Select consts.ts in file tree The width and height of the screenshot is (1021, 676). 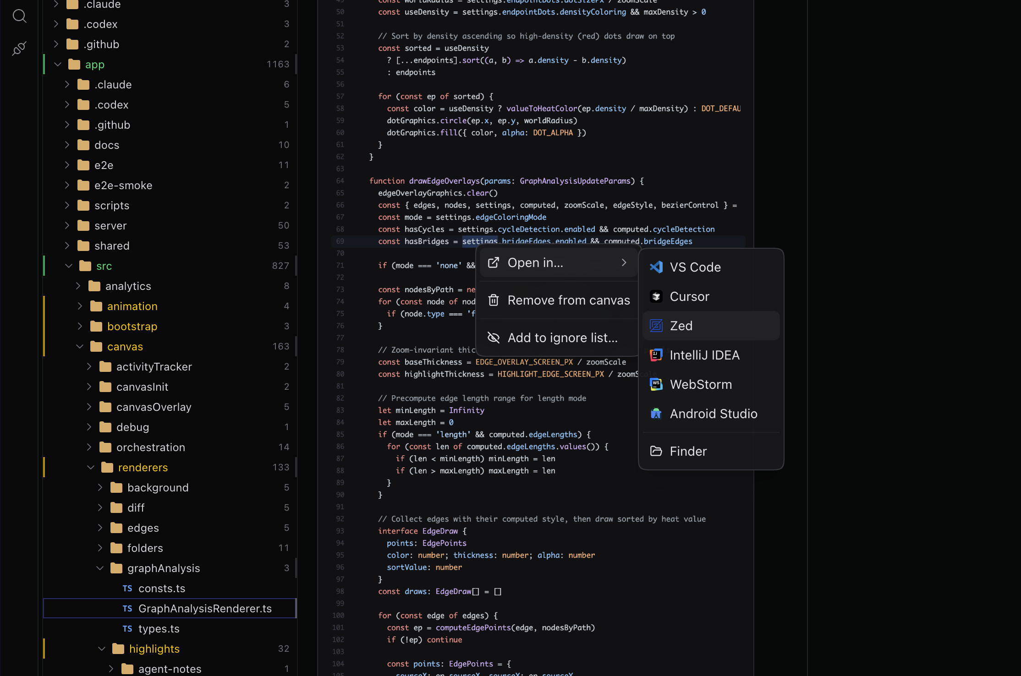coord(170,589)
